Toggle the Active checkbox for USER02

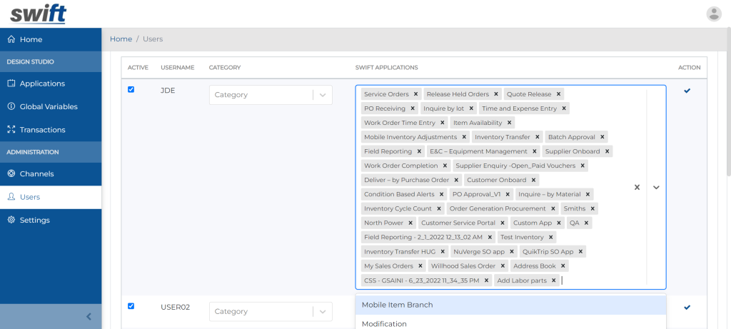pos(131,306)
